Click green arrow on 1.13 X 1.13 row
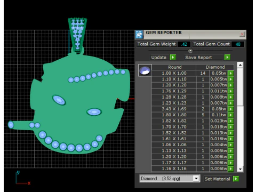 (x=230, y=150)
